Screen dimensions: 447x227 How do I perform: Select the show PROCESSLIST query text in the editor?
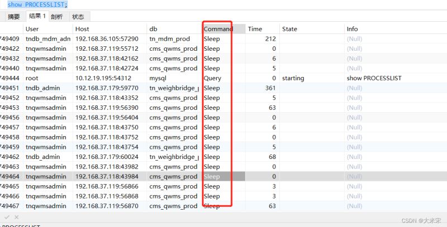click(37, 5)
